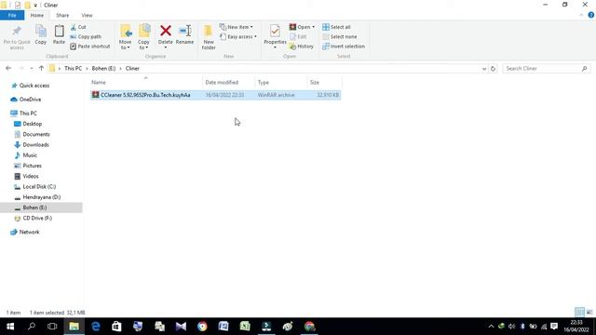596x335 pixels.
Task: Open file History
Action: (x=302, y=47)
